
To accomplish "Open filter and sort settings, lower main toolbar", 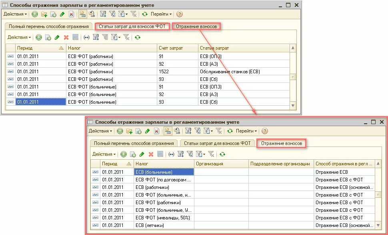I will click(188, 131).
